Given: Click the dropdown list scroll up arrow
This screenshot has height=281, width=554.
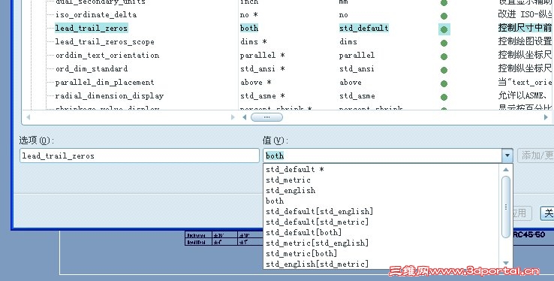Looking at the screenshot, I should point(506,170).
